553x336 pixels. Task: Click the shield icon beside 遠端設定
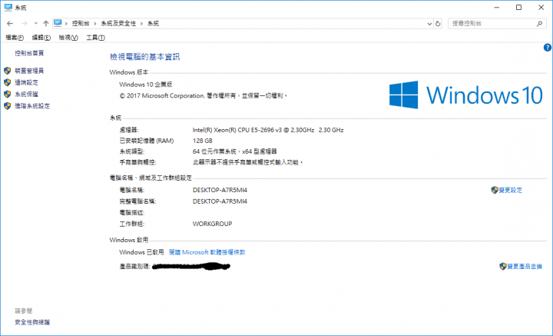8,82
